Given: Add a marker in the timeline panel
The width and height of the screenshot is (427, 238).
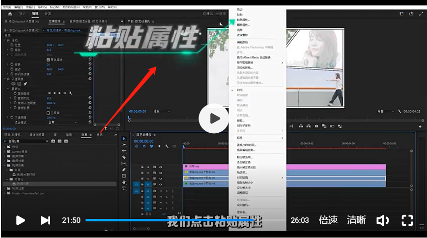Looking at the screenshot, I should pos(159,146).
